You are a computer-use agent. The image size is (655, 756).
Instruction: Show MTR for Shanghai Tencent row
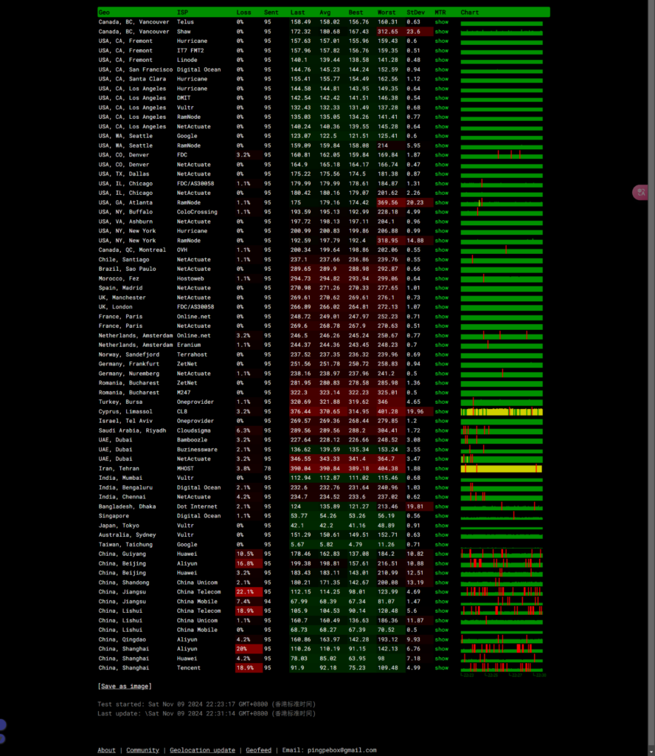coord(442,667)
